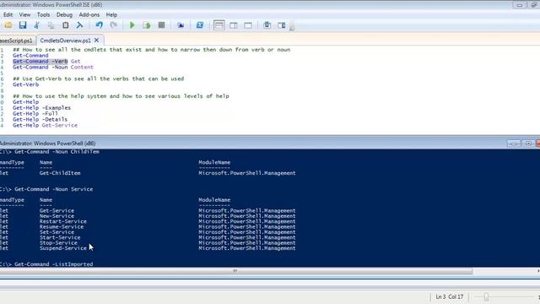Click the 'Get-Help -Full' script line

click(x=35, y=113)
